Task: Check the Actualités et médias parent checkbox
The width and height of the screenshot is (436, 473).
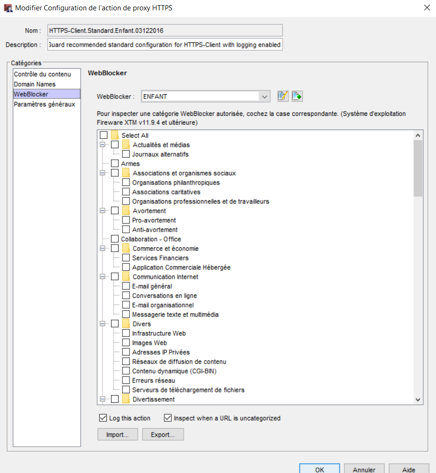Action: [x=114, y=145]
